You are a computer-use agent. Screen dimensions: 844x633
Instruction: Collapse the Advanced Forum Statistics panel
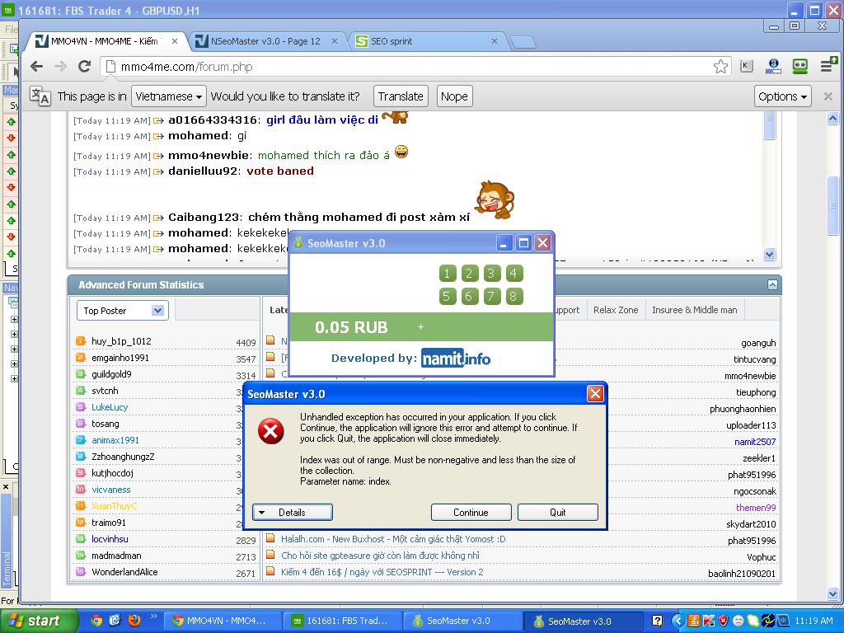(x=772, y=284)
